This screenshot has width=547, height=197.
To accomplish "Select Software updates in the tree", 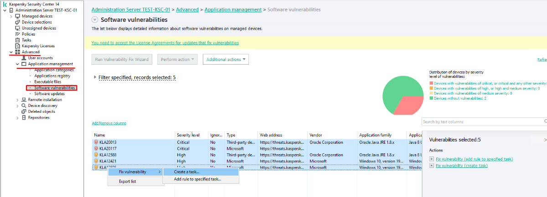I will click(x=49, y=94).
